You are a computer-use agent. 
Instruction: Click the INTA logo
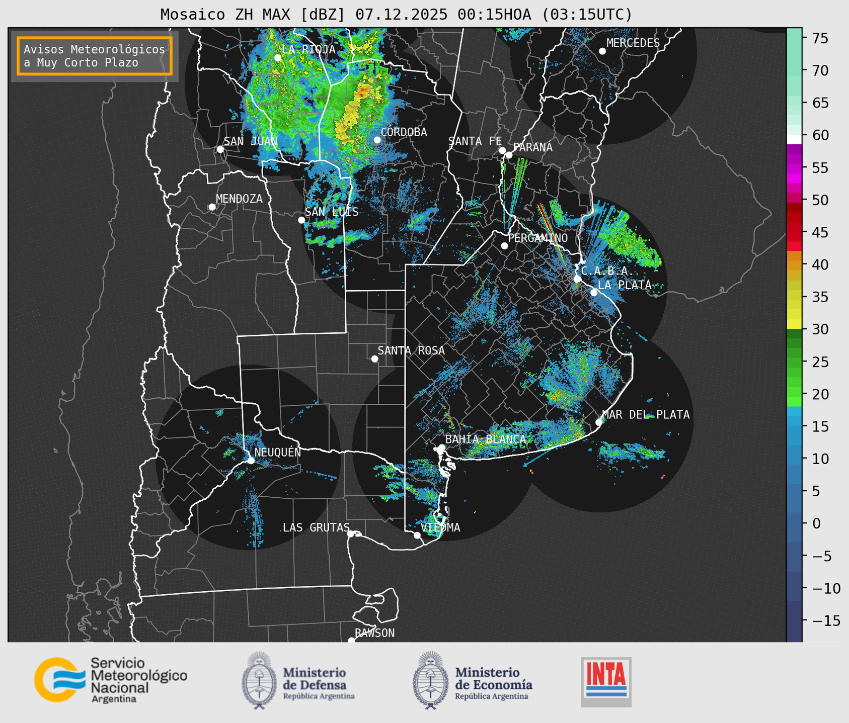point(606,682)
